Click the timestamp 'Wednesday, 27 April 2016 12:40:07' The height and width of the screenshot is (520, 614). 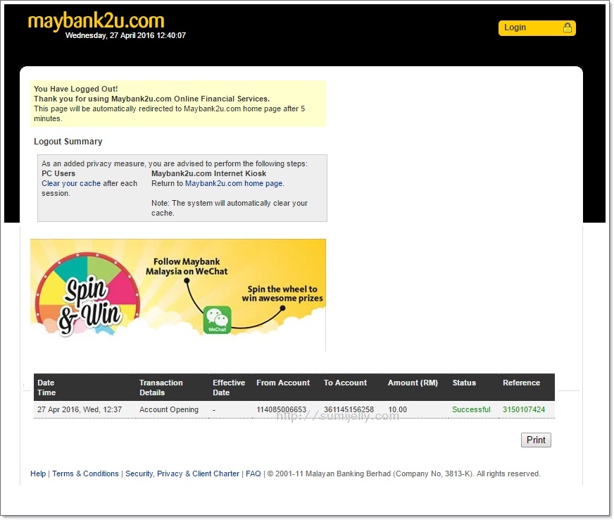[125, 35]
